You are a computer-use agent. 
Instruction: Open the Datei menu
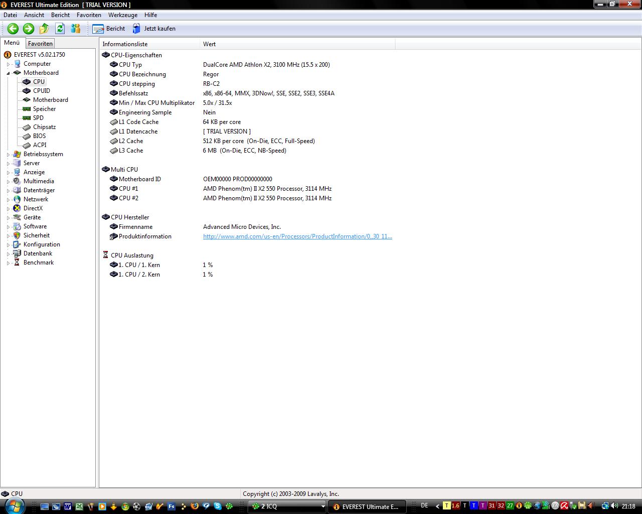pyautogui.click(x=10, y=15)
